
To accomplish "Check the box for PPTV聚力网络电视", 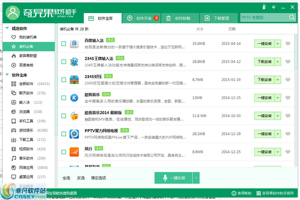I will point(64,134).
